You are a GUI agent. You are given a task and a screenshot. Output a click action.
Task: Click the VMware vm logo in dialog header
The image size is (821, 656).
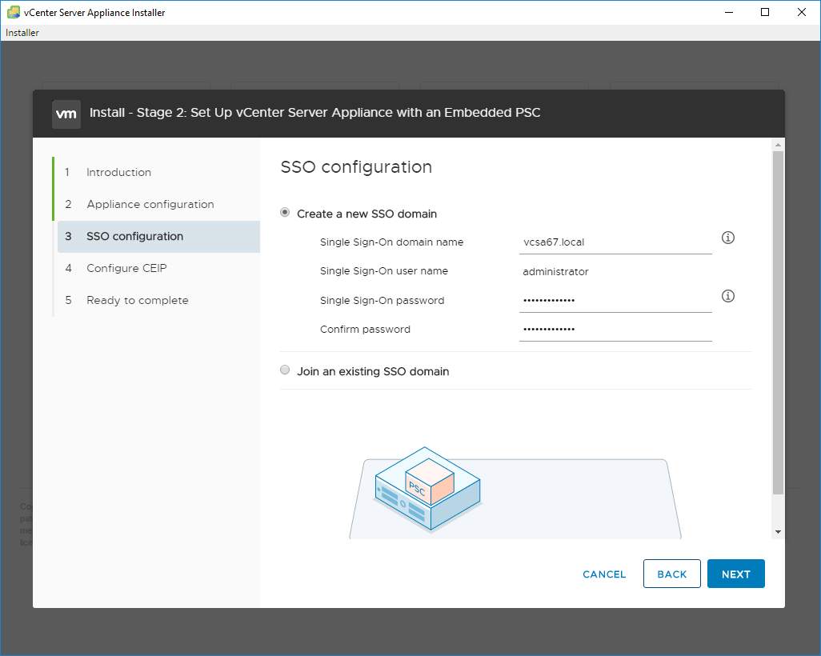[66, 114]
